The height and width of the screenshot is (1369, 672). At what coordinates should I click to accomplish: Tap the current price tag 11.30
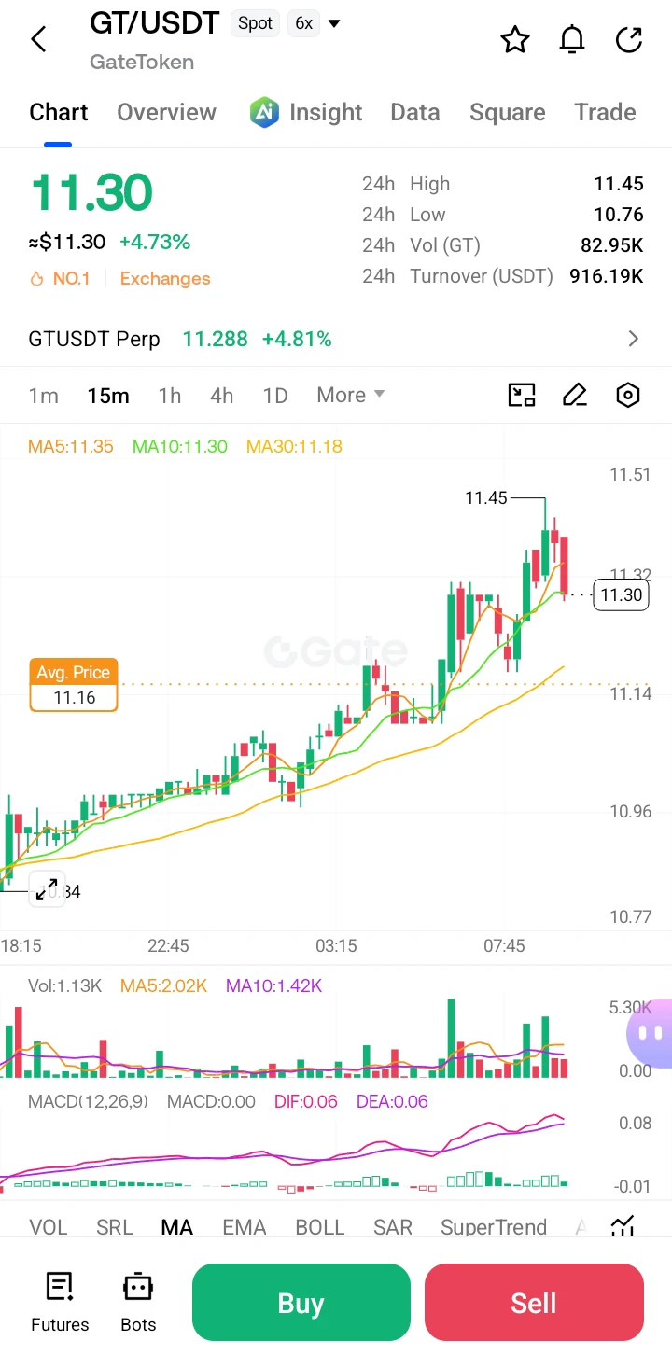tap(622, 594)
